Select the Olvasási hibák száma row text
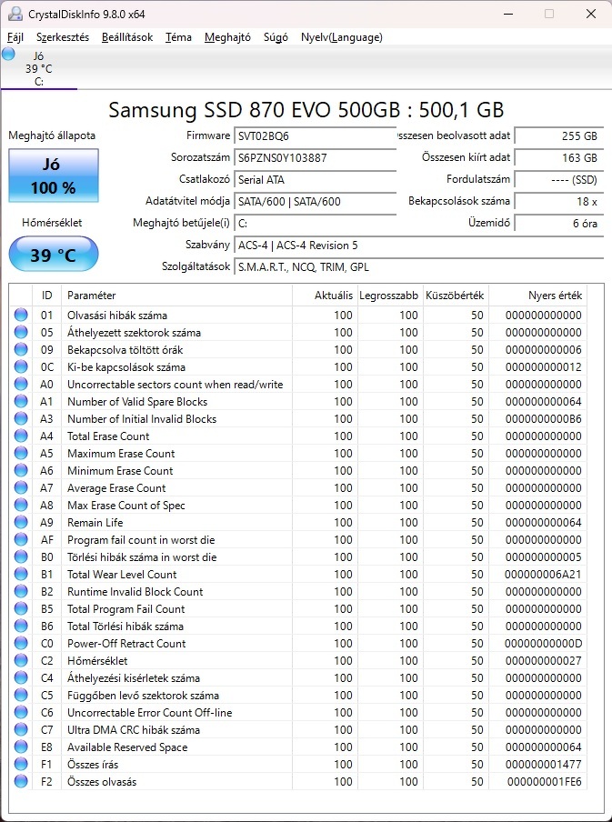 click(117, 315)
